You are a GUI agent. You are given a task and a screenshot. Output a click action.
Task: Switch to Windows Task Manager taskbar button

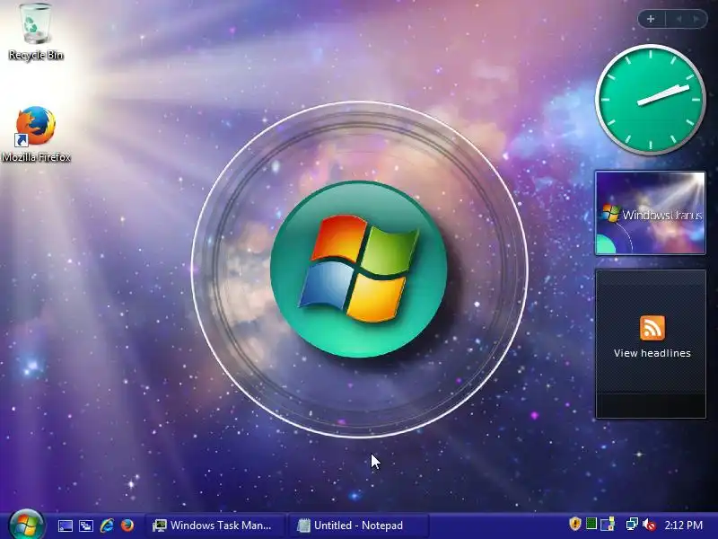(x=215, y=526)
